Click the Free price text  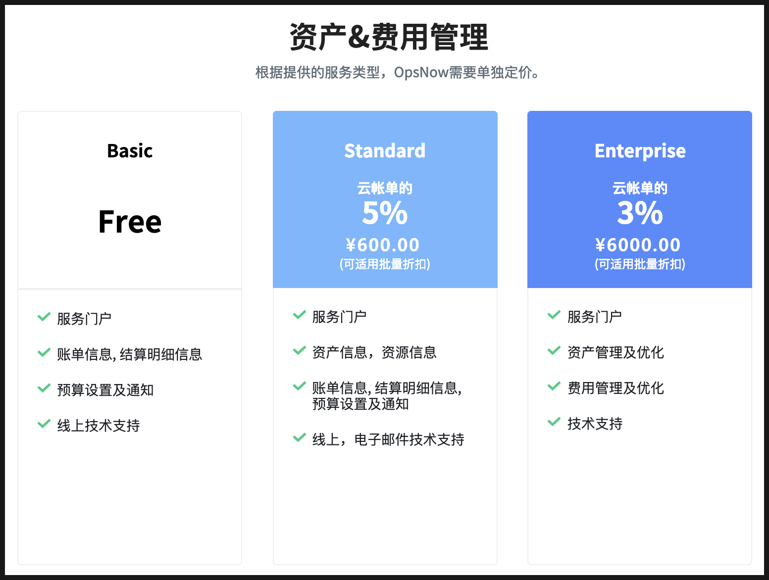130,222
